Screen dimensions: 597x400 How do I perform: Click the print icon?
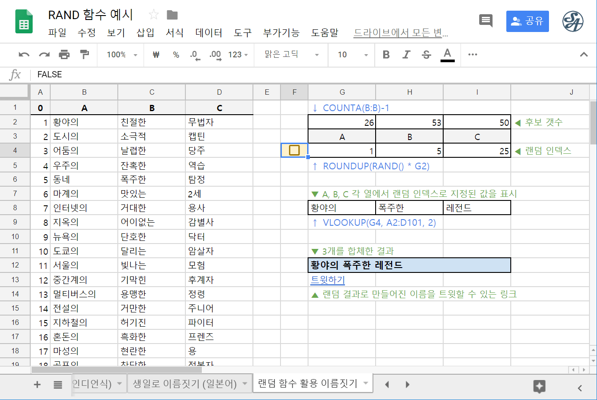pos(64,55)
